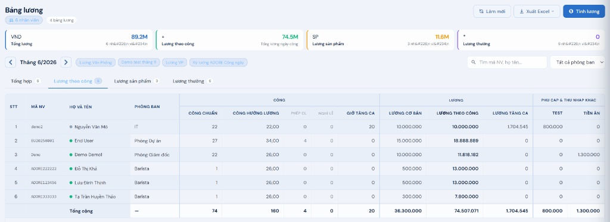Toggle the Kỳ lương ADORE Công ngày chip
Screen dimensions: 610x222
(218, 62)
